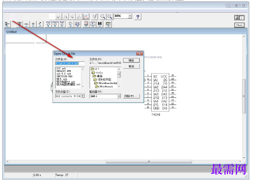Select the 'tools' folder in directory tree
The width and height of the screenshot is (253, 181).
point(97,73)
